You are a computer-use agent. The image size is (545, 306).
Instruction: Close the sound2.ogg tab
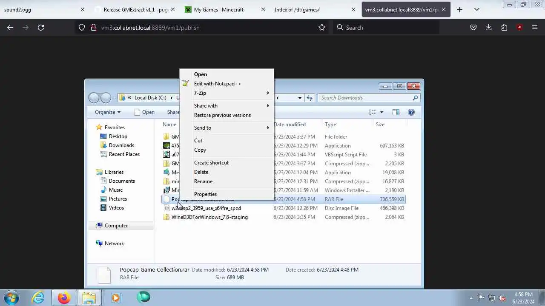[x=83, y=9]
